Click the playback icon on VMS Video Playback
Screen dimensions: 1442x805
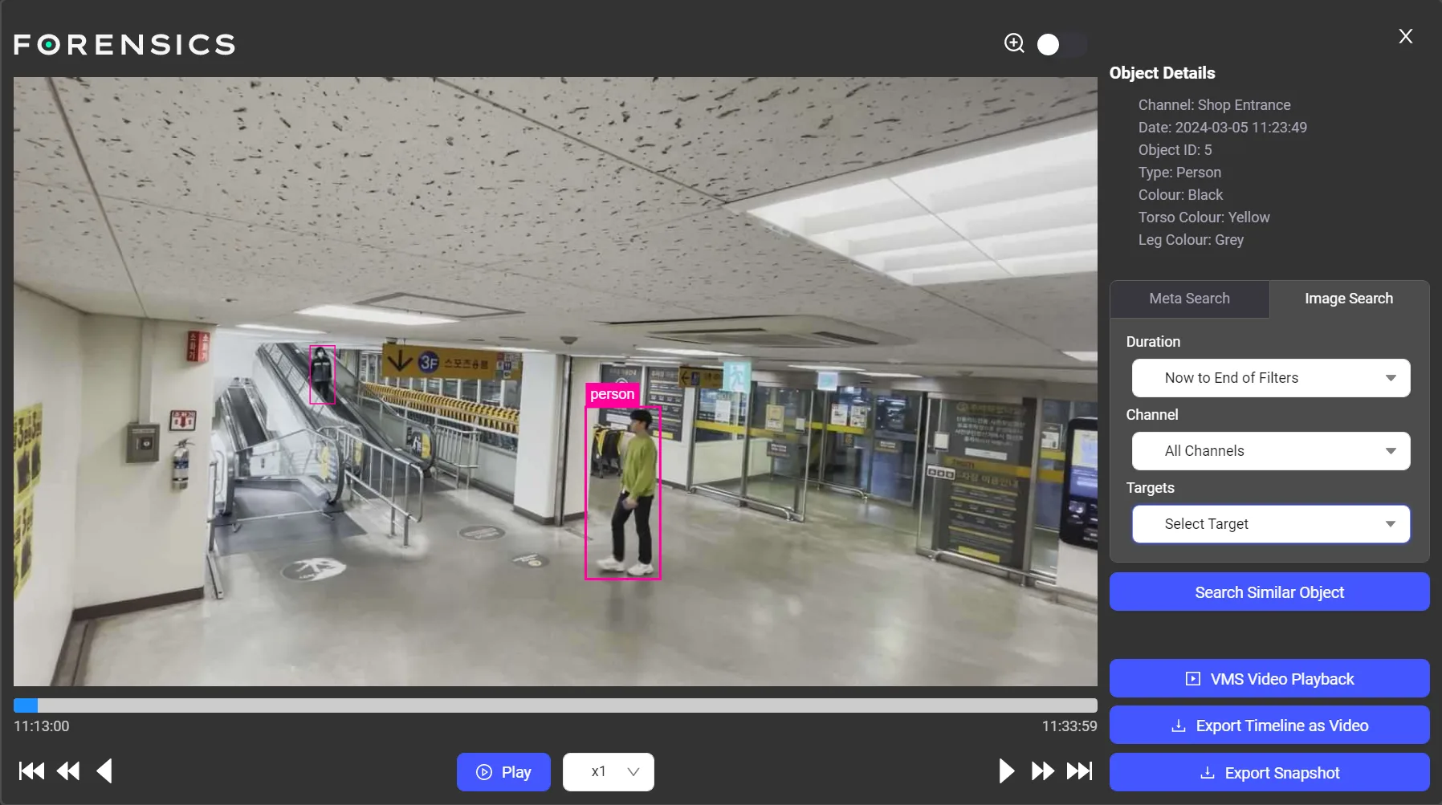pyautogui.click(x=1192, y=678)
